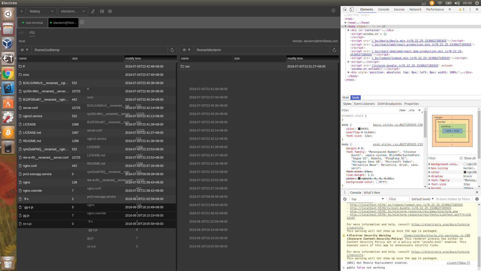
Task: Go up one directory in local panel
Action: point(27,50)
